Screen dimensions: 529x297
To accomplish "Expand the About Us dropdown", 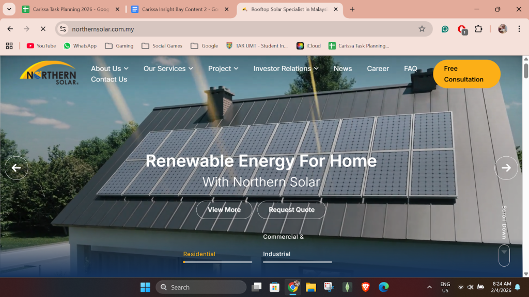I will coord(109,68).
